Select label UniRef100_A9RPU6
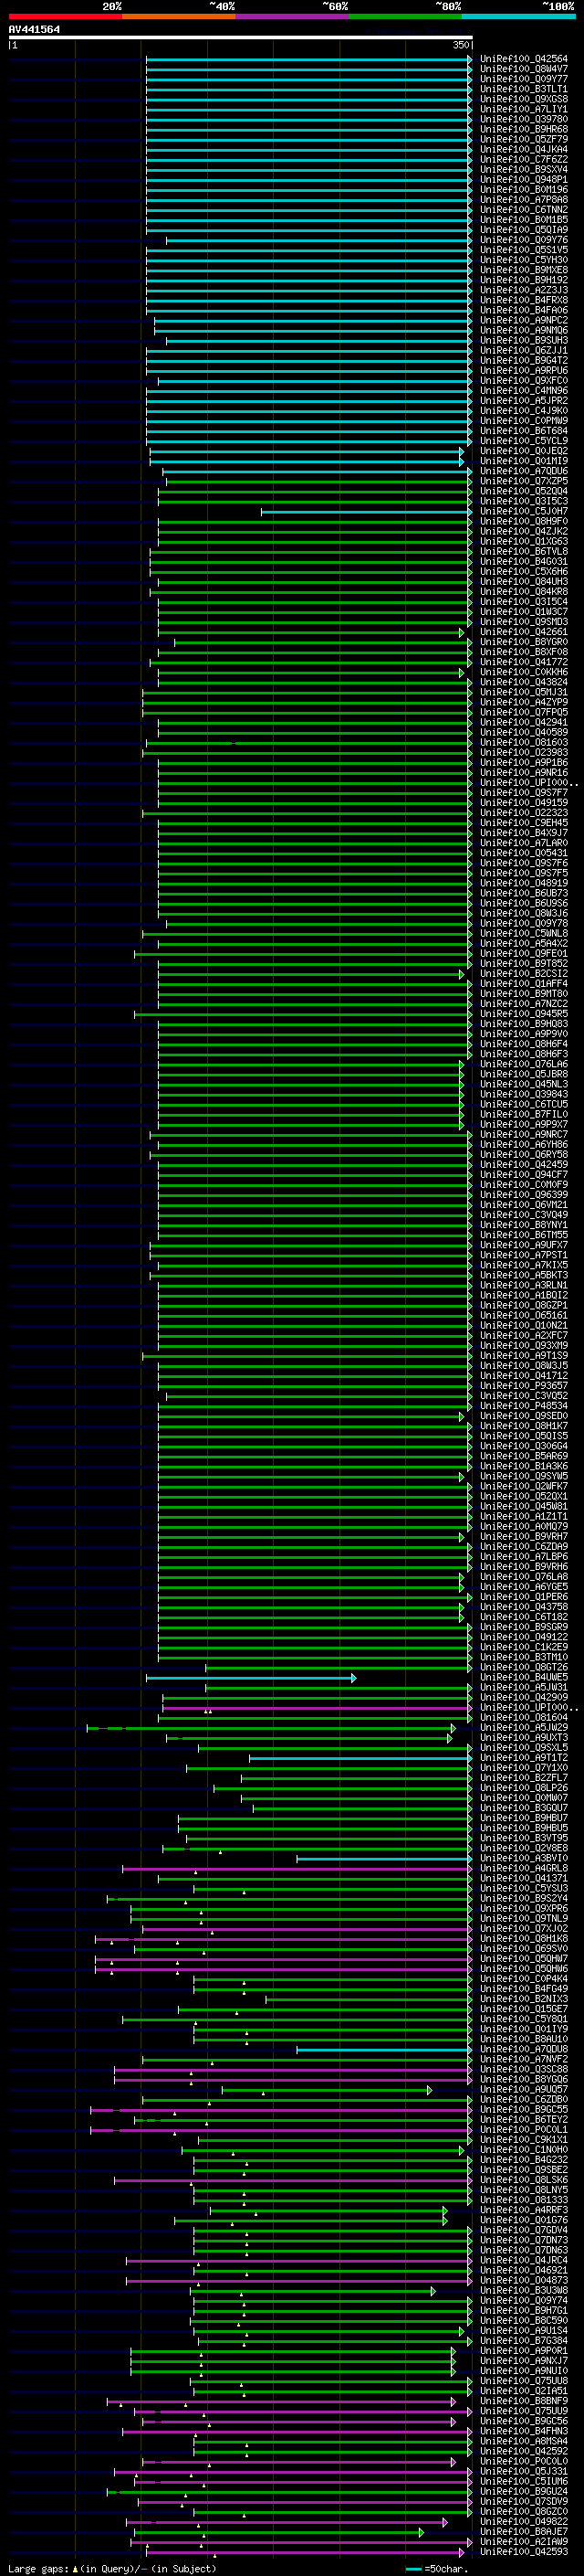Viewport: 584px width, 2576px height. point(524,371)
